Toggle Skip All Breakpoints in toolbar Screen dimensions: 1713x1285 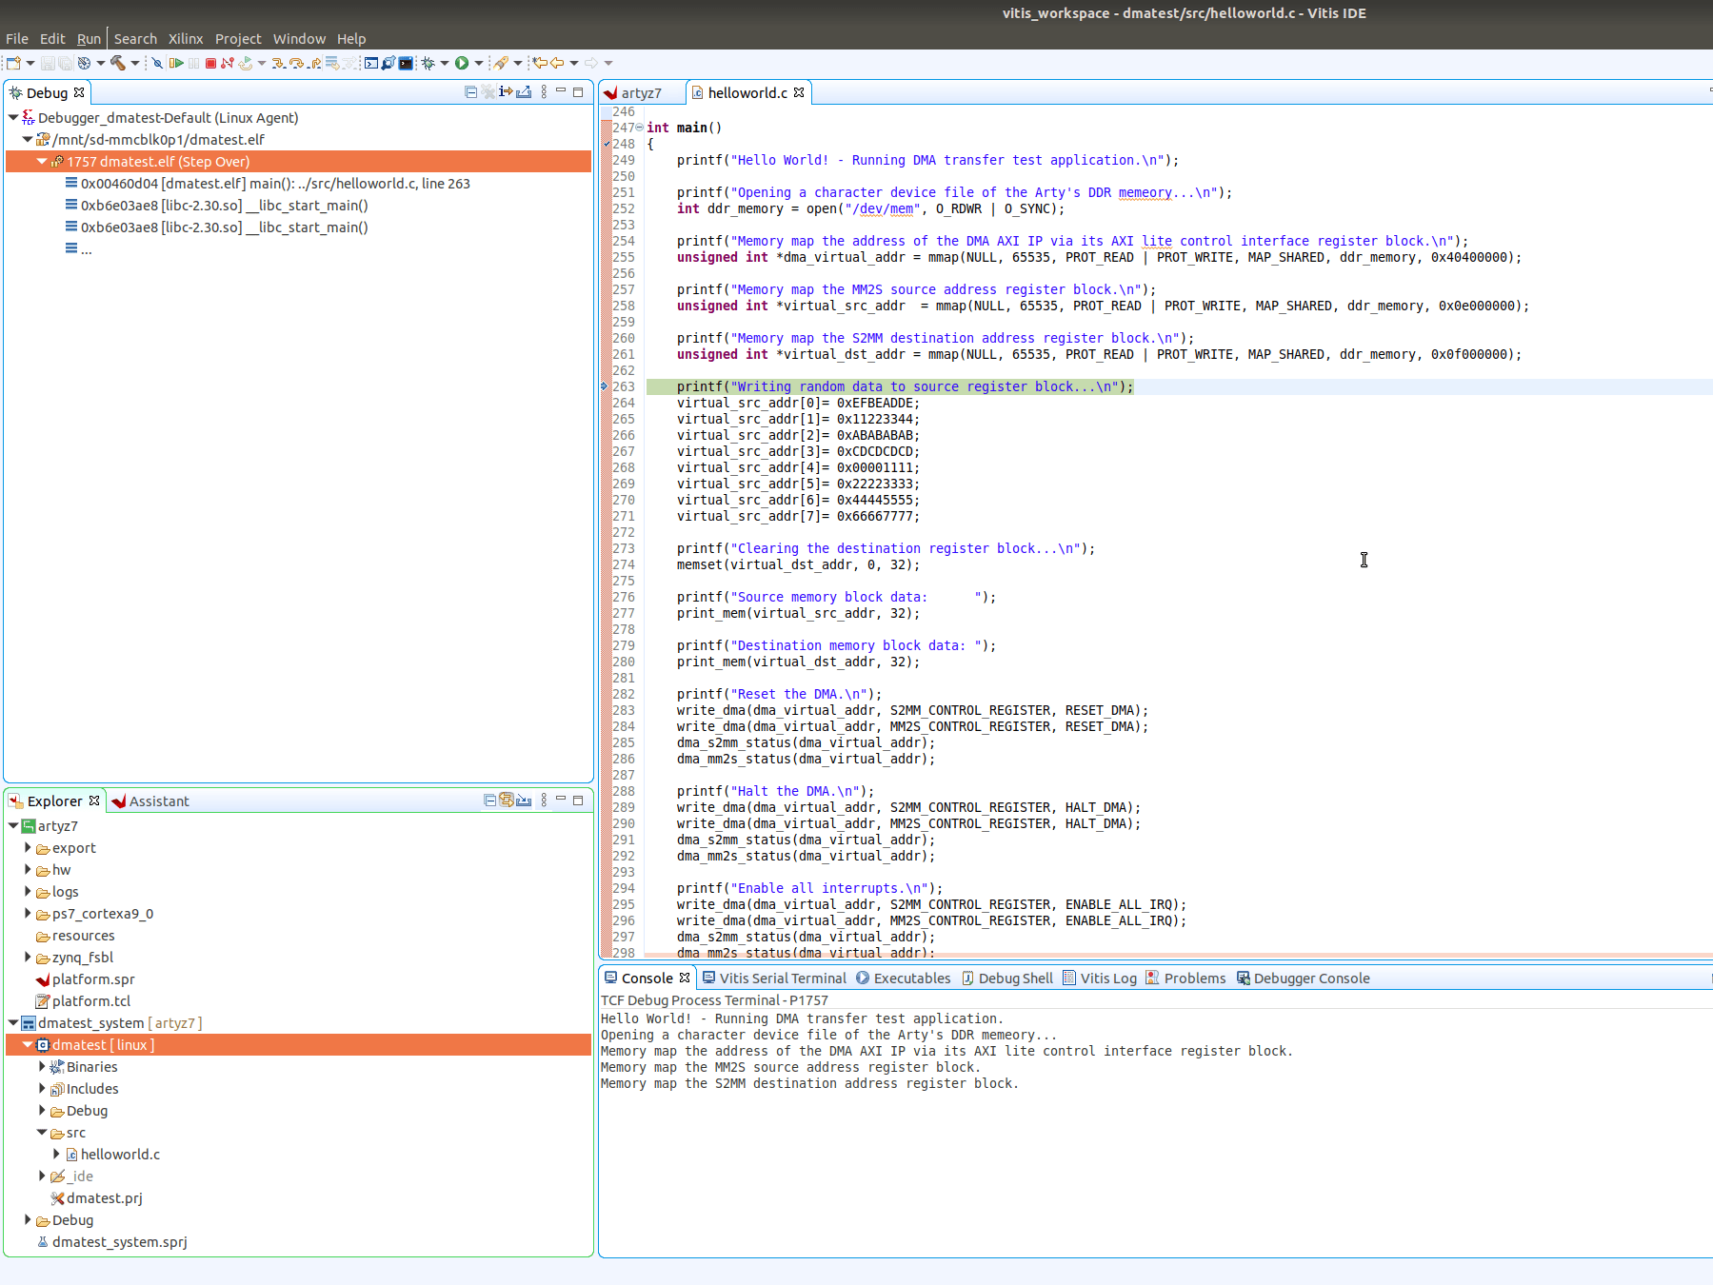click(x=159, y=64)
